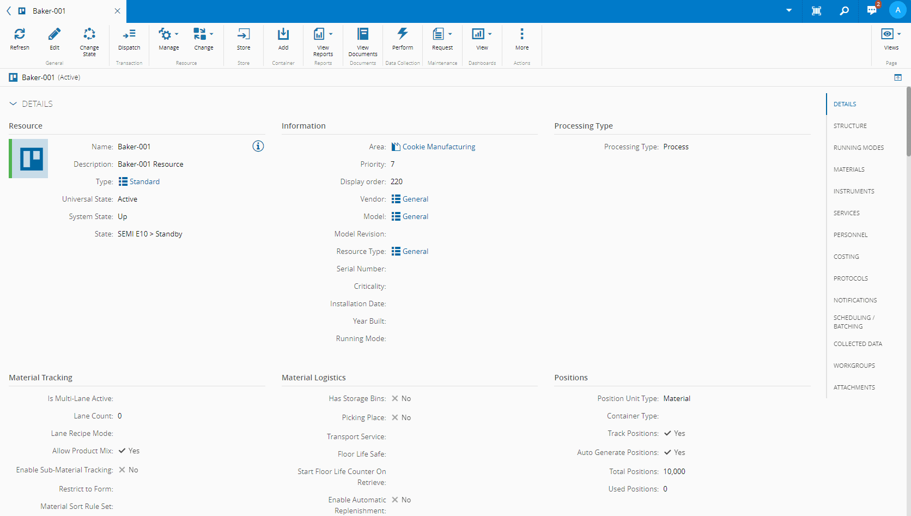Click Store resource icon
This screenshot has height=516, width=911.
click(244, 34)
